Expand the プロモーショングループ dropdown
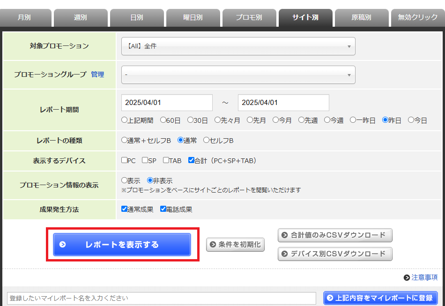Viewport: 445px width, 306px height. (x=238, y=75)
